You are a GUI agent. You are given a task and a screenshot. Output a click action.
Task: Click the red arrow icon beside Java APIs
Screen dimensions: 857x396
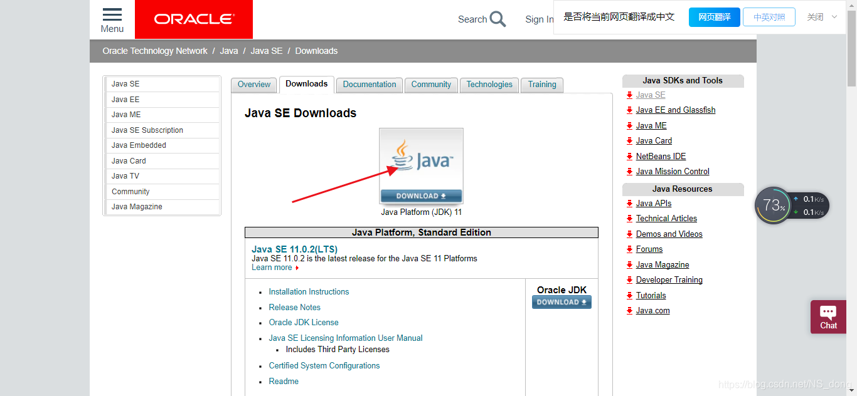click(x=629, y=204)
